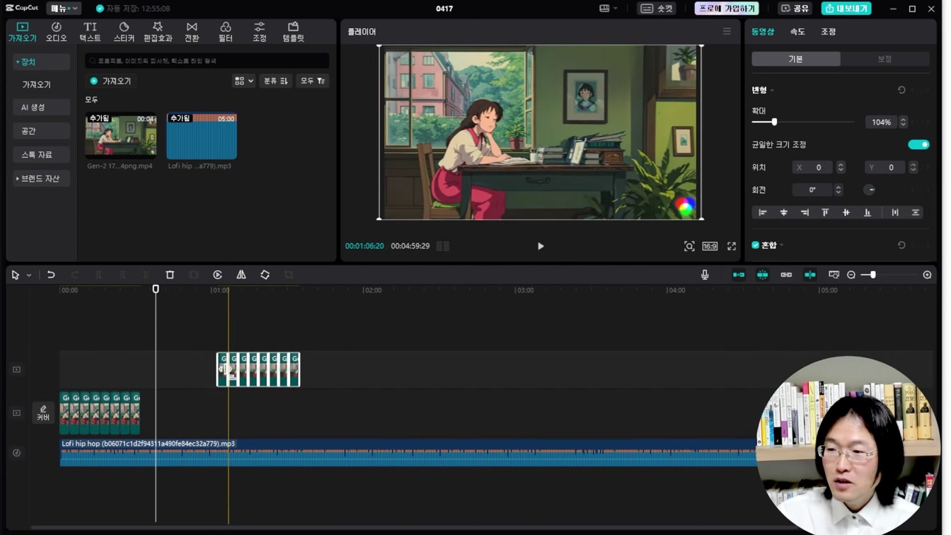Toggle main track magnet icon
Image resolution: width=951 pixels, height=535 pixels.
point(739,275)
